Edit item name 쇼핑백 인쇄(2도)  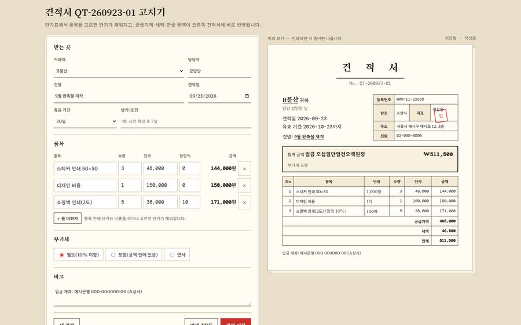click(x=85, y=202)
